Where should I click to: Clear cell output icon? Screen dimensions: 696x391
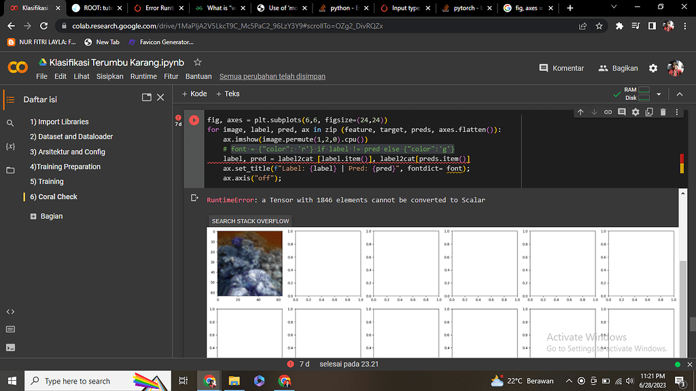point(194,198)
